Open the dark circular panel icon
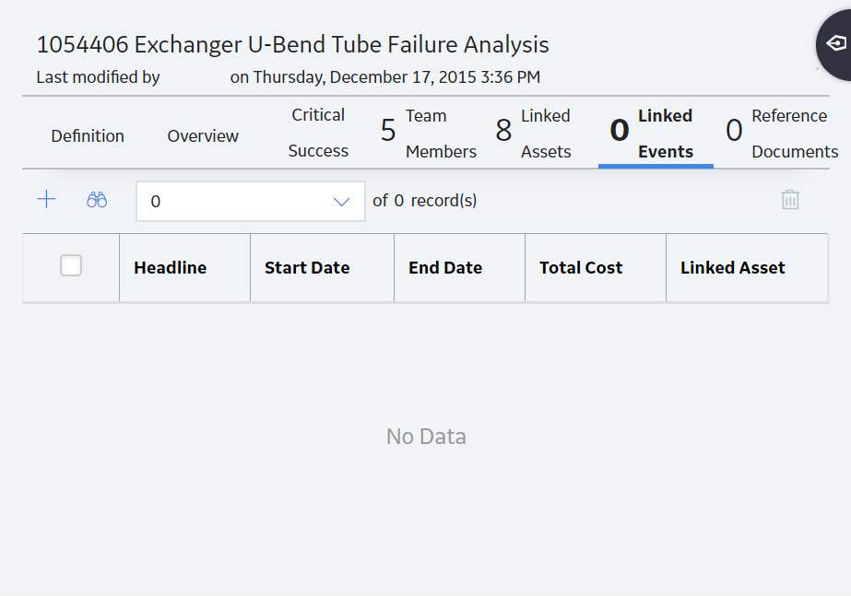 834,44
